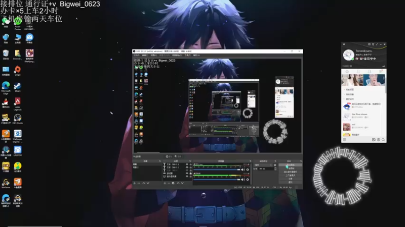
Task: Switch to the last tab with red dot in YY
Action: pyautogui.click(x=381, y=71)
